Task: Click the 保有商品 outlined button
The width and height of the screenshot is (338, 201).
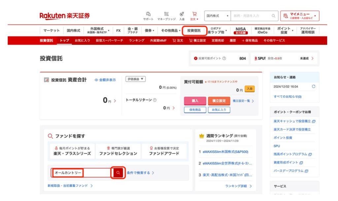Action: point(195,110)
